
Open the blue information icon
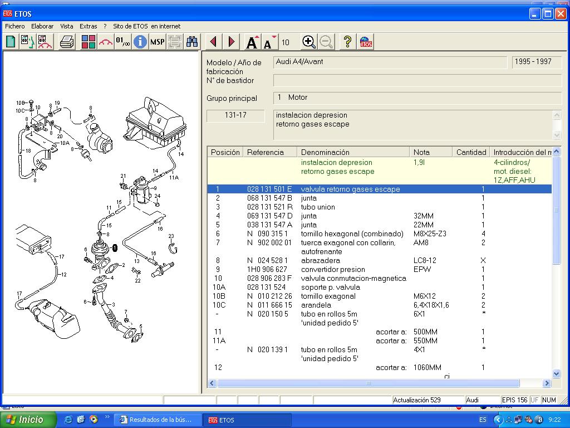click(x=140, y=42)
